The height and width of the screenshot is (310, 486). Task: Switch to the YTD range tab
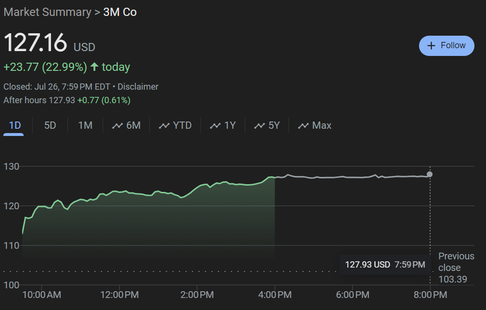click(x=175, y=125)
